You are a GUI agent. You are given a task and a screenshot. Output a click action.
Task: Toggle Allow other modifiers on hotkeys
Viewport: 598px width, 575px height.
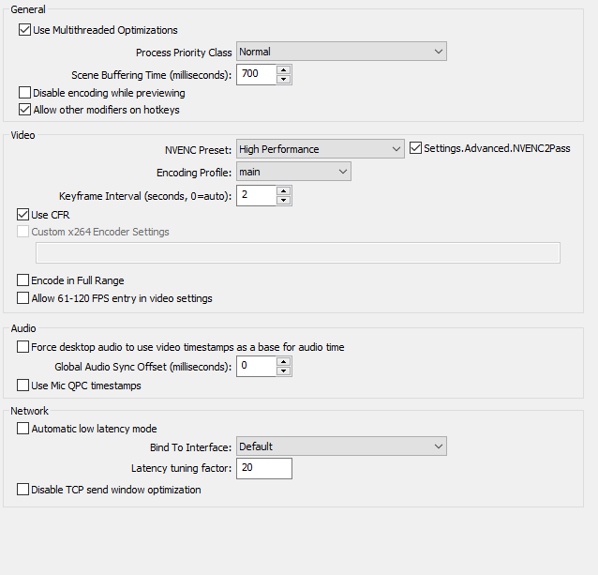pyautogui.click(x=24, y=110)
